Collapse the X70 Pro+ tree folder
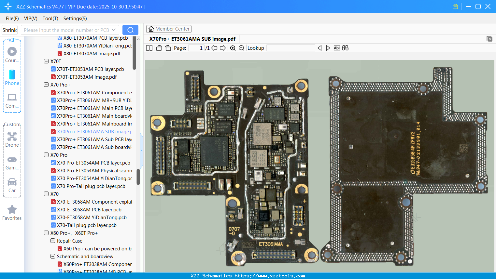 [x=46, y=85]
